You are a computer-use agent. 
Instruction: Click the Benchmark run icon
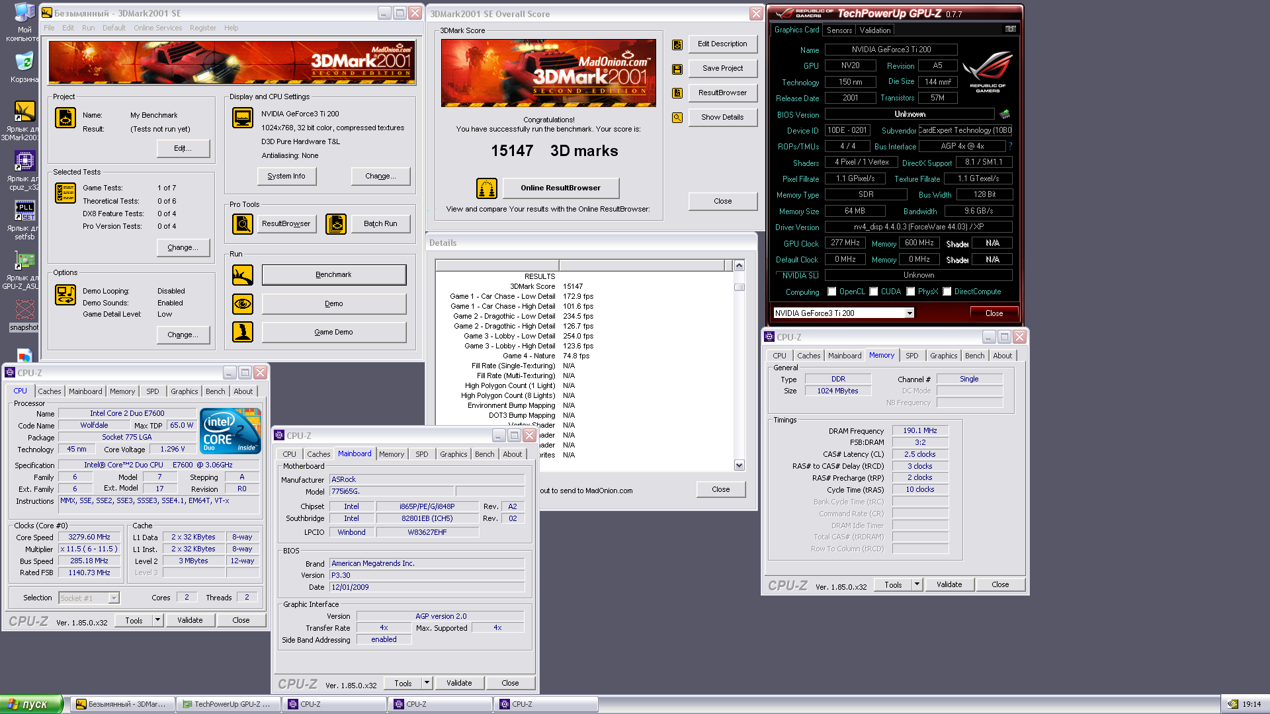[x=243, y=275]
